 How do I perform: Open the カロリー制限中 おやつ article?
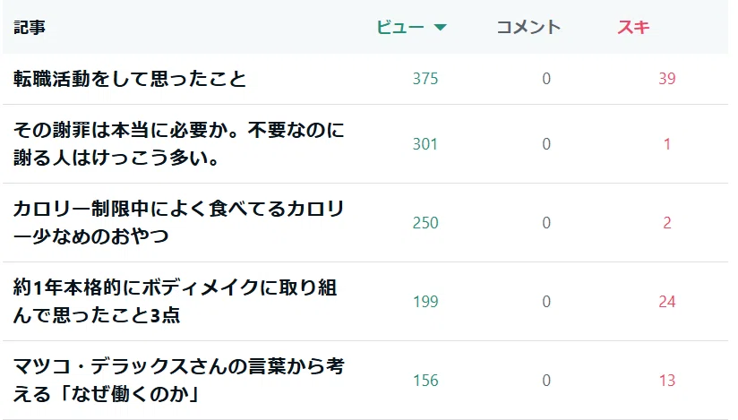coord(179,222)
